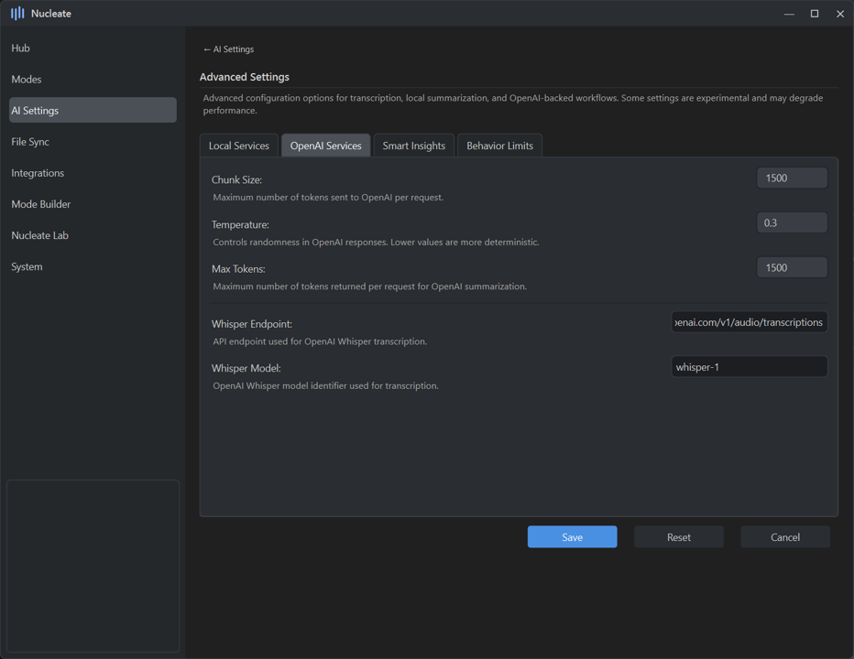
Task: Open the Behavior Limits tab
Action: tap(499, 146)
